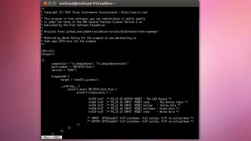Viewport: 251px width, 141px height.
Task: Click the part-number = "DM-GPIO-Test" line
Action: point(73,67)
